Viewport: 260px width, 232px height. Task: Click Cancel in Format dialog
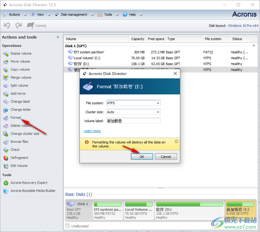coord(166,157)
